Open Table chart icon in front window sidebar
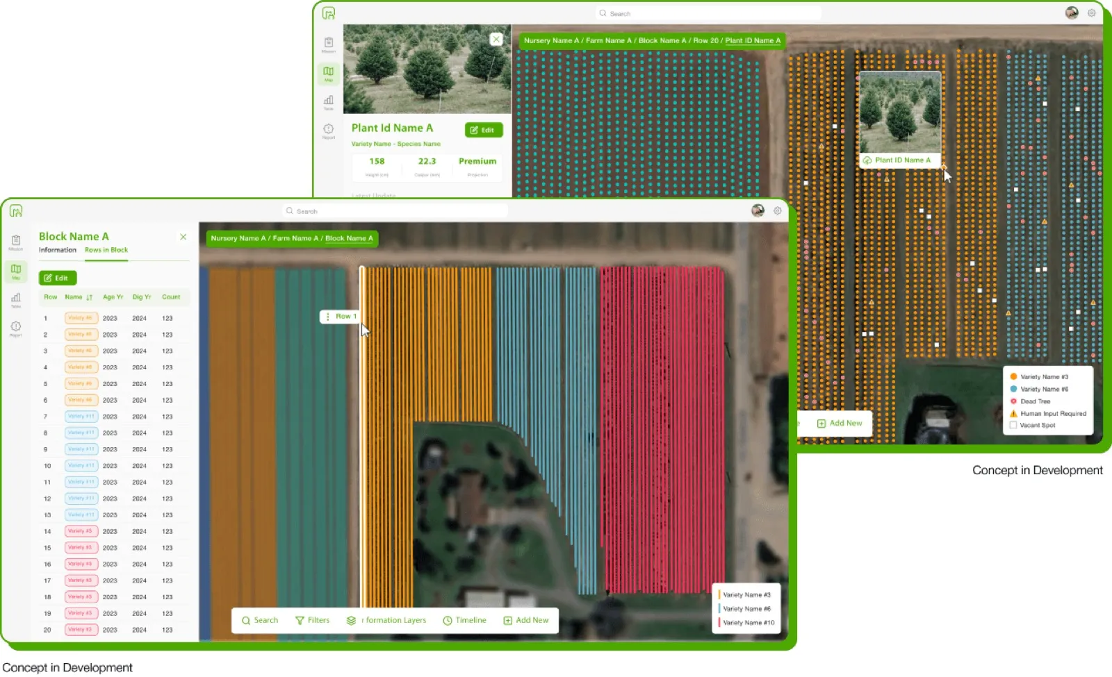1112x677 pixels. pos(16,299)
